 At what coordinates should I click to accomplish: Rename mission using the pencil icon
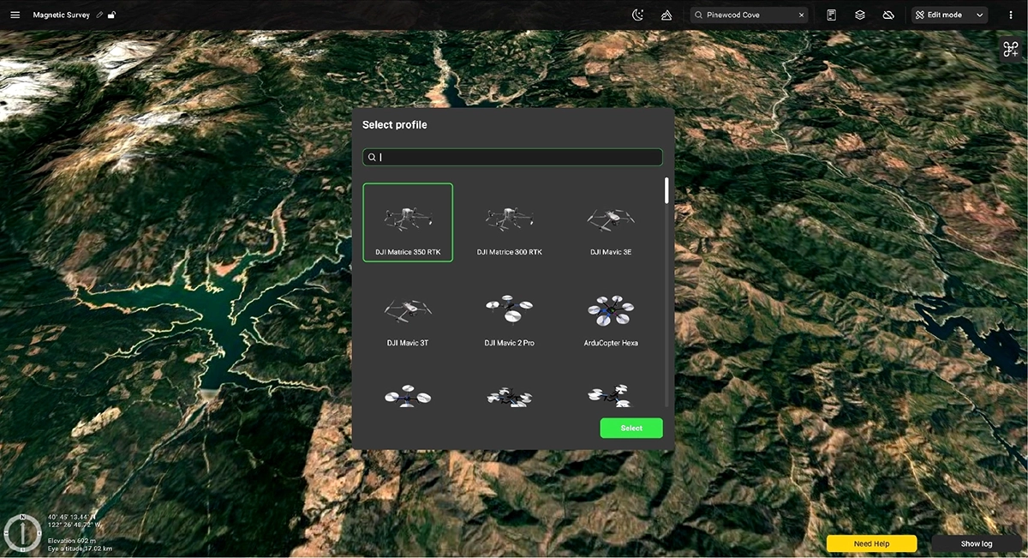point(99,15)
